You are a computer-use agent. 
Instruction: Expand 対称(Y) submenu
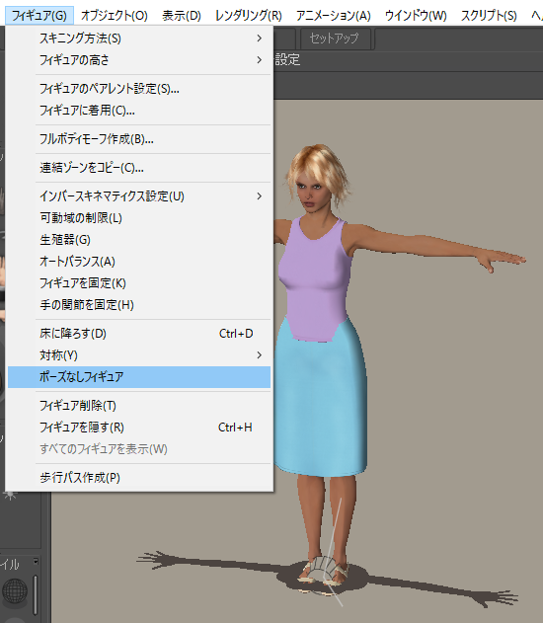coord(139,354)
